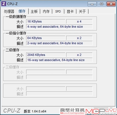Switch to the 显卡 tab
The width and height of the screenshot is (117, 115).
(x=70, y=11)
